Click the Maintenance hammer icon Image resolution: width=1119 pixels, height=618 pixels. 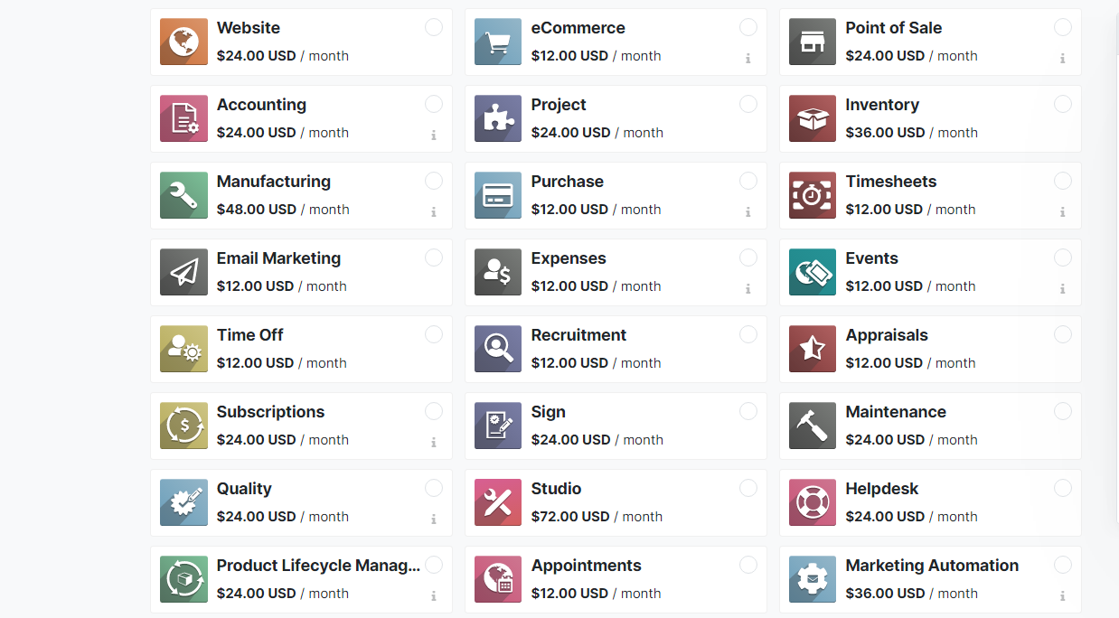coord(813,426)
